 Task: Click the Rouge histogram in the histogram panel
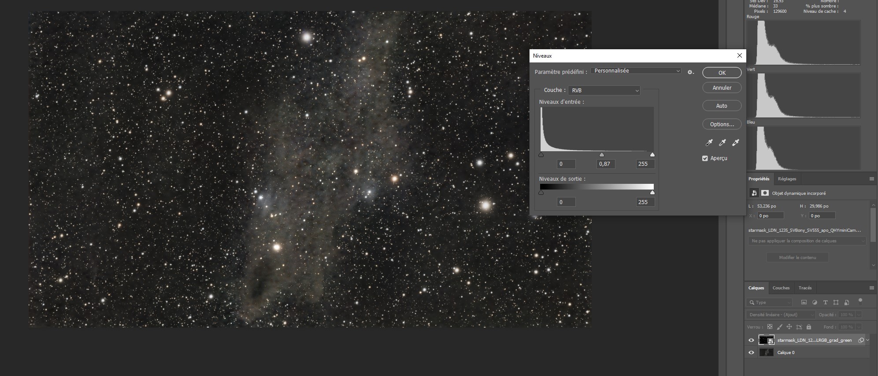(x=804, y=43)
